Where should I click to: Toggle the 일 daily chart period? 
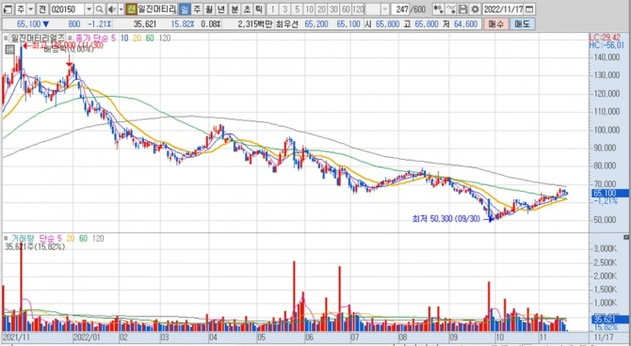pos(185,9)
